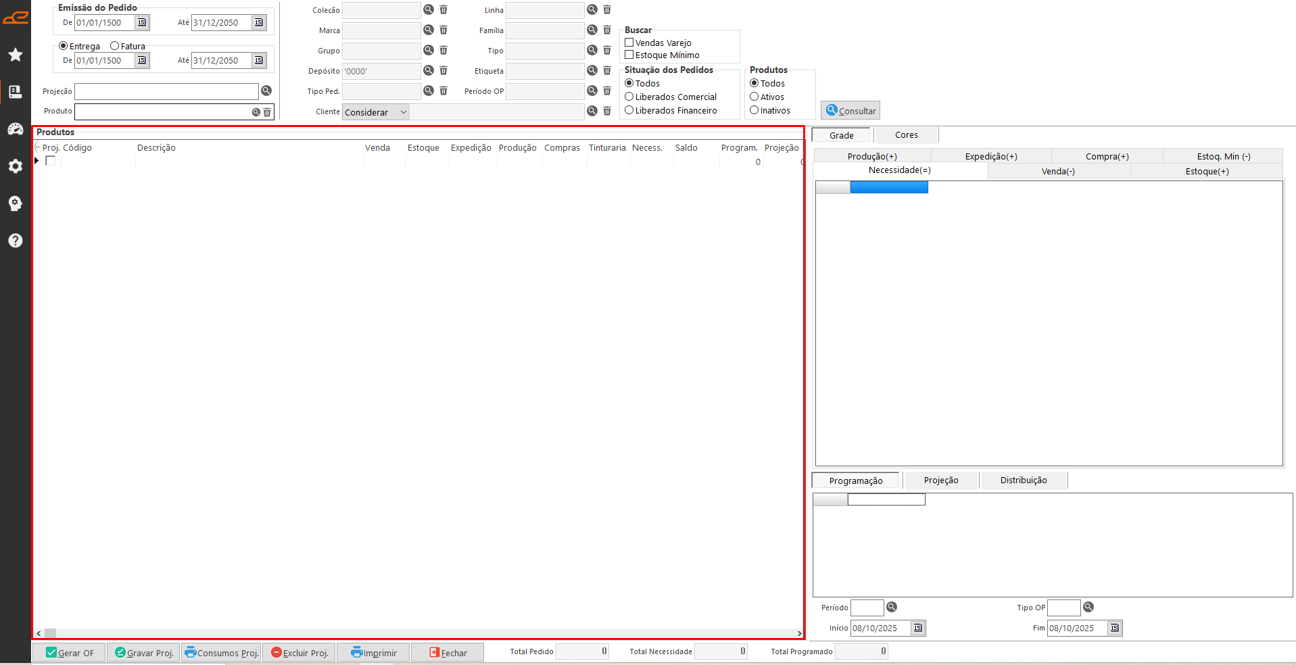The height and width of the screenshot is (665, 1296).
Task: Clear the Depósito field using trash icon
Action: [x=443, y=70]
